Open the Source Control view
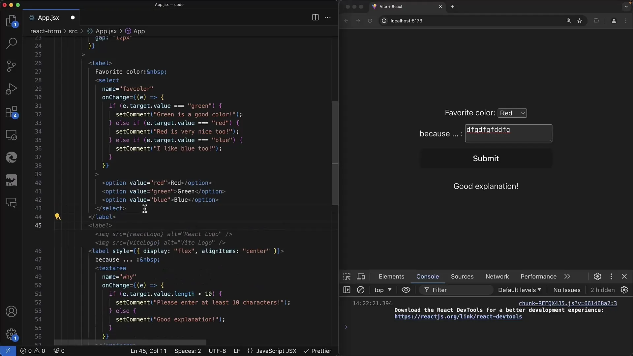This screenshot has height=356, width=633. point(11,66)
